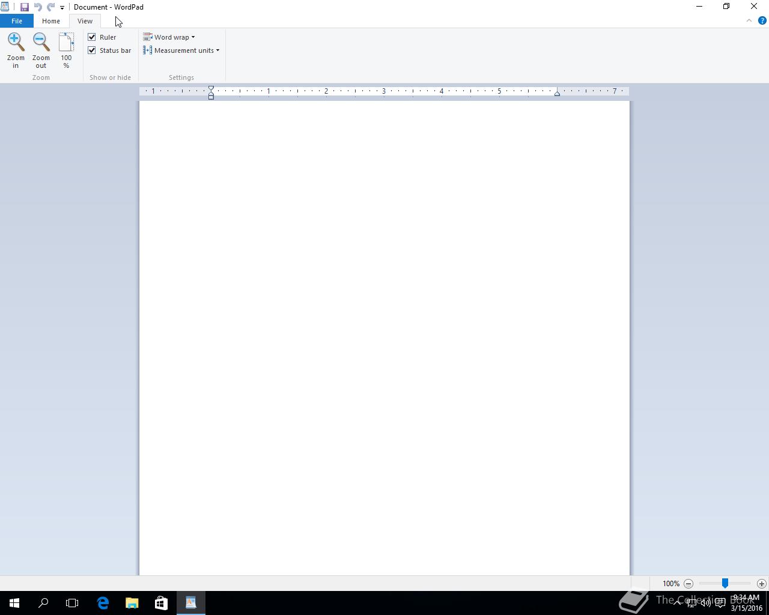Click the network tray icon

pyautogui.click(x=691, y=603)
